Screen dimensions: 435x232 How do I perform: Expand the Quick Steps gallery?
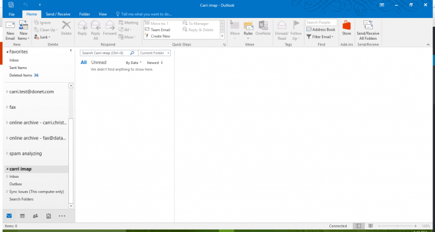[x=222, y=36]
